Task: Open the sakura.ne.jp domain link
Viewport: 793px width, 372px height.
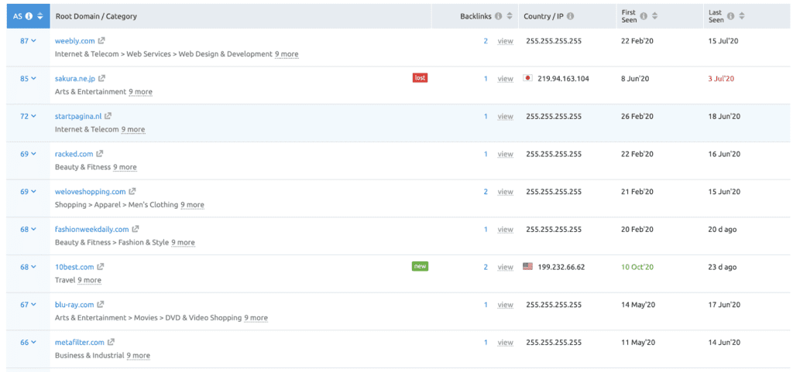Action: (75, 78)
